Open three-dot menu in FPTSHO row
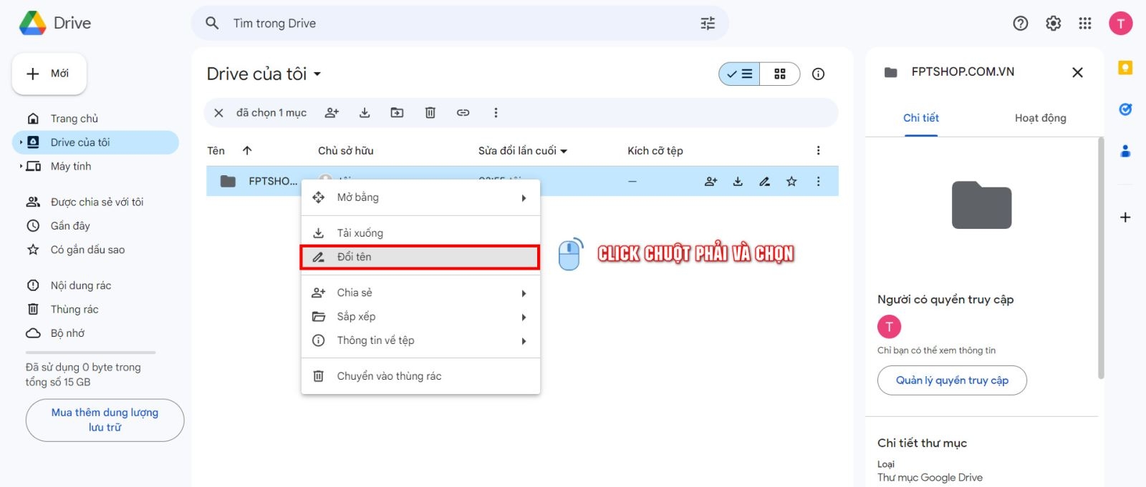 [818, 182]
